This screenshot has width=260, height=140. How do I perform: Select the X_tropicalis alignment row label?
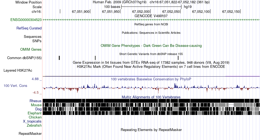coord(32,121)
